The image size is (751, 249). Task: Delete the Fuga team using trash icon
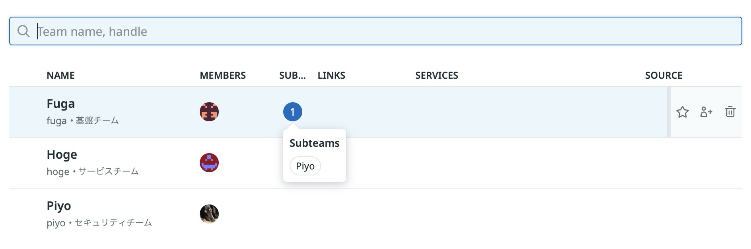click(731, 112)
